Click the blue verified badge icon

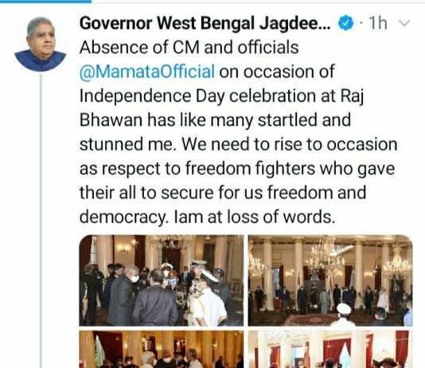click(x=346, y=23)
